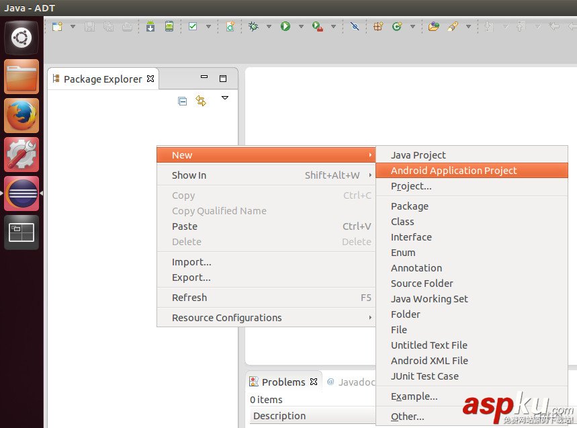Viewport: 577px width, 428px height.
Task: Click the Previous Annotation toolbar icon
Action: pos(521,26)
